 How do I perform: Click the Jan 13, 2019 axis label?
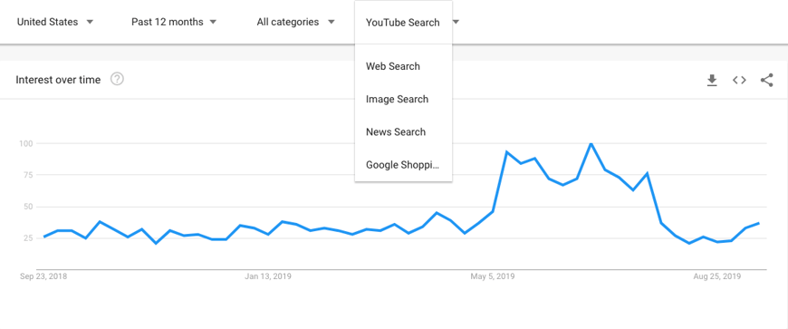click(268, 276)
